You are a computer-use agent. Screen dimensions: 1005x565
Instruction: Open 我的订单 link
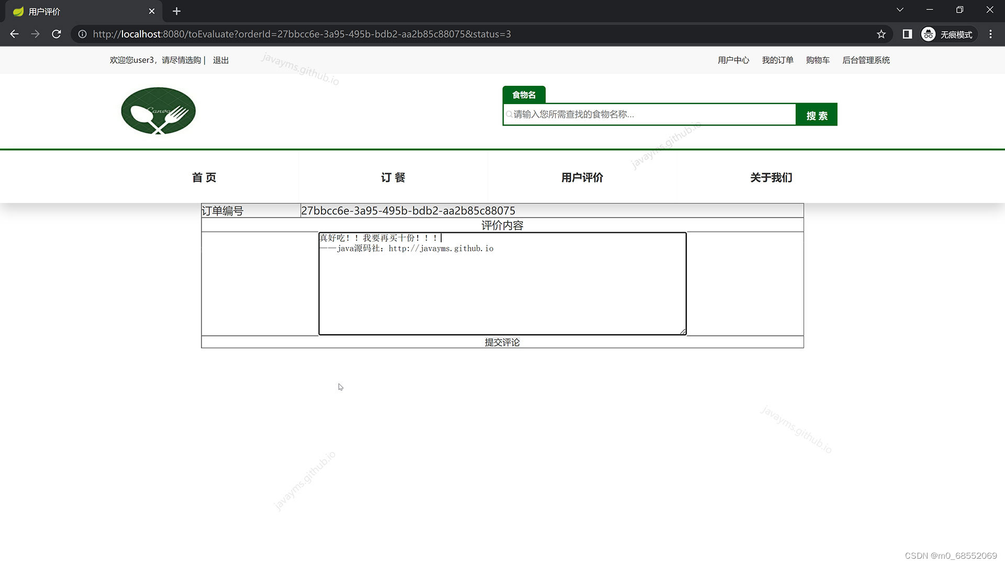777,60
